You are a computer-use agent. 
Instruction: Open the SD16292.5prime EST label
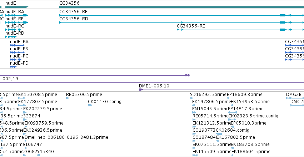(208, 95)
